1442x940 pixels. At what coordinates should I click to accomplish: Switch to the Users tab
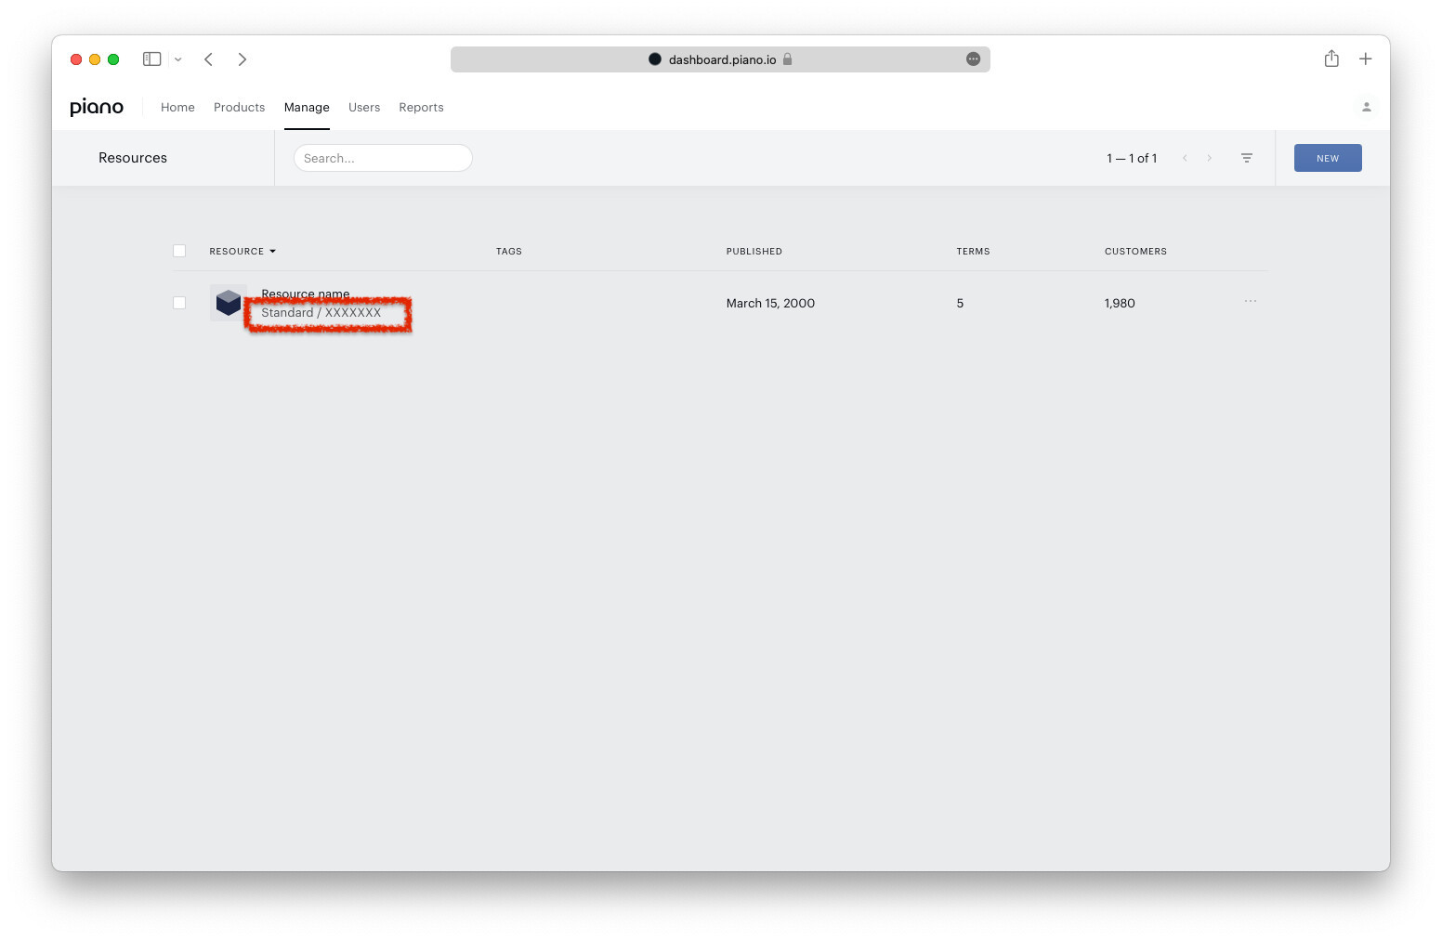(x=364, y=107)
